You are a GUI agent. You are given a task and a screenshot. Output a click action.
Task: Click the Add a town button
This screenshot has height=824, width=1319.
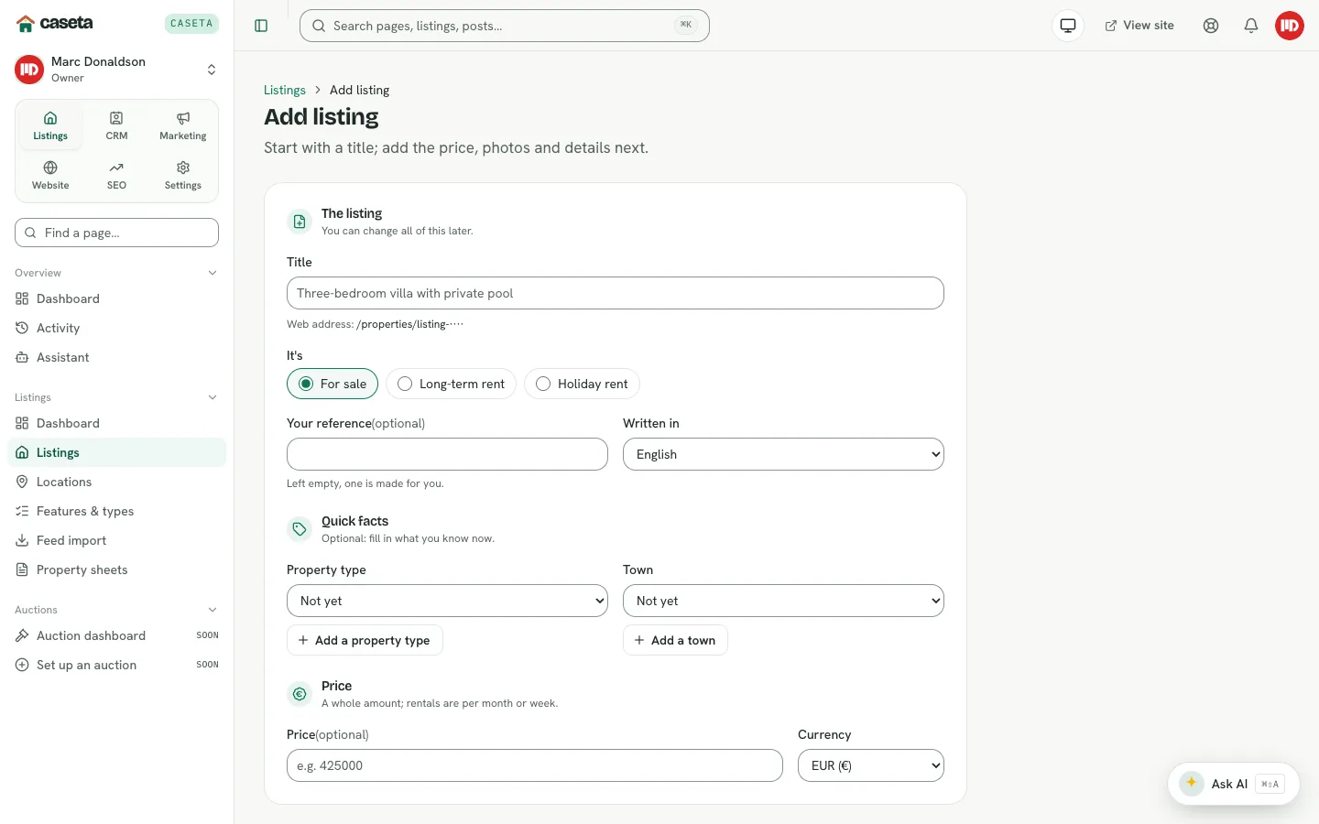click(675, 640)
